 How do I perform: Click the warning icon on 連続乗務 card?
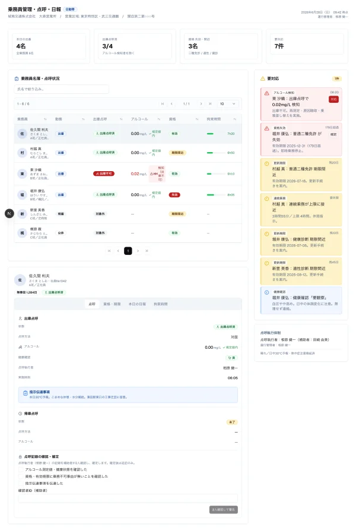266,198
